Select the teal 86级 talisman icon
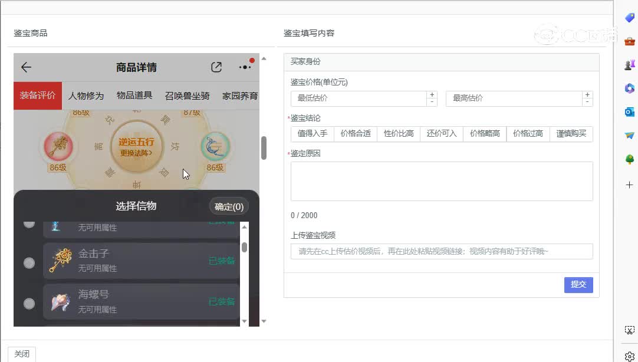 point(215,146)
